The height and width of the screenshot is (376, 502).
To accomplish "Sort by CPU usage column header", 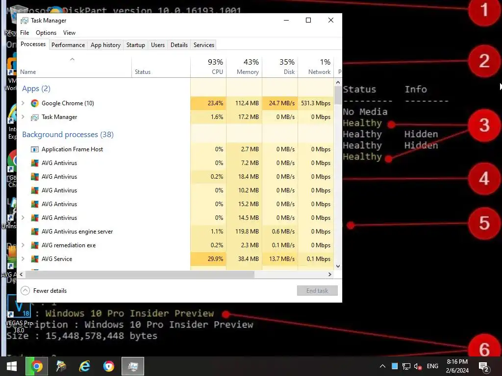I will click(208, 67).
